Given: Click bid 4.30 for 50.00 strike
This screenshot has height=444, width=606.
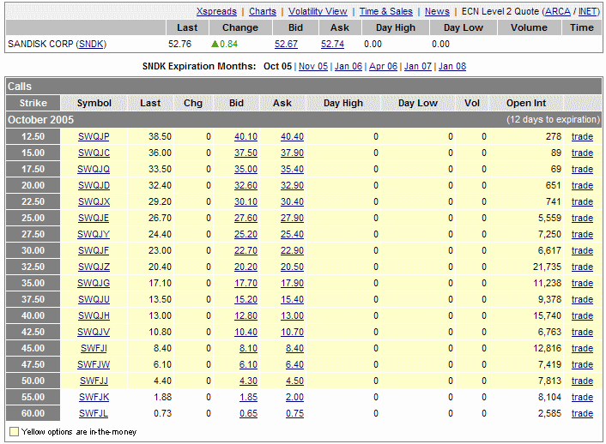Looking at the screenshot, I should pyautogui.click(x=249, y=381).
